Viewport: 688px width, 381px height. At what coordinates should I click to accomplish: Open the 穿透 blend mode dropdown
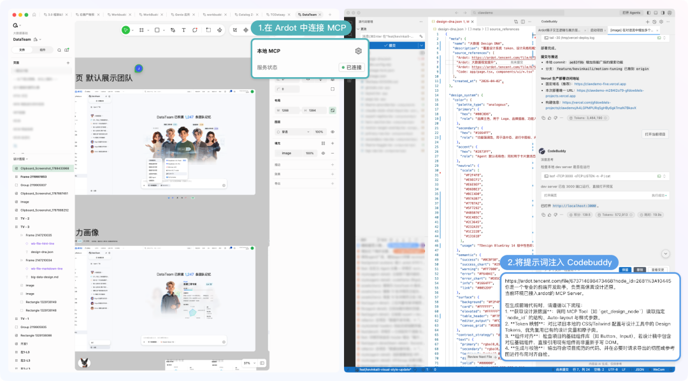coord(293,132)
